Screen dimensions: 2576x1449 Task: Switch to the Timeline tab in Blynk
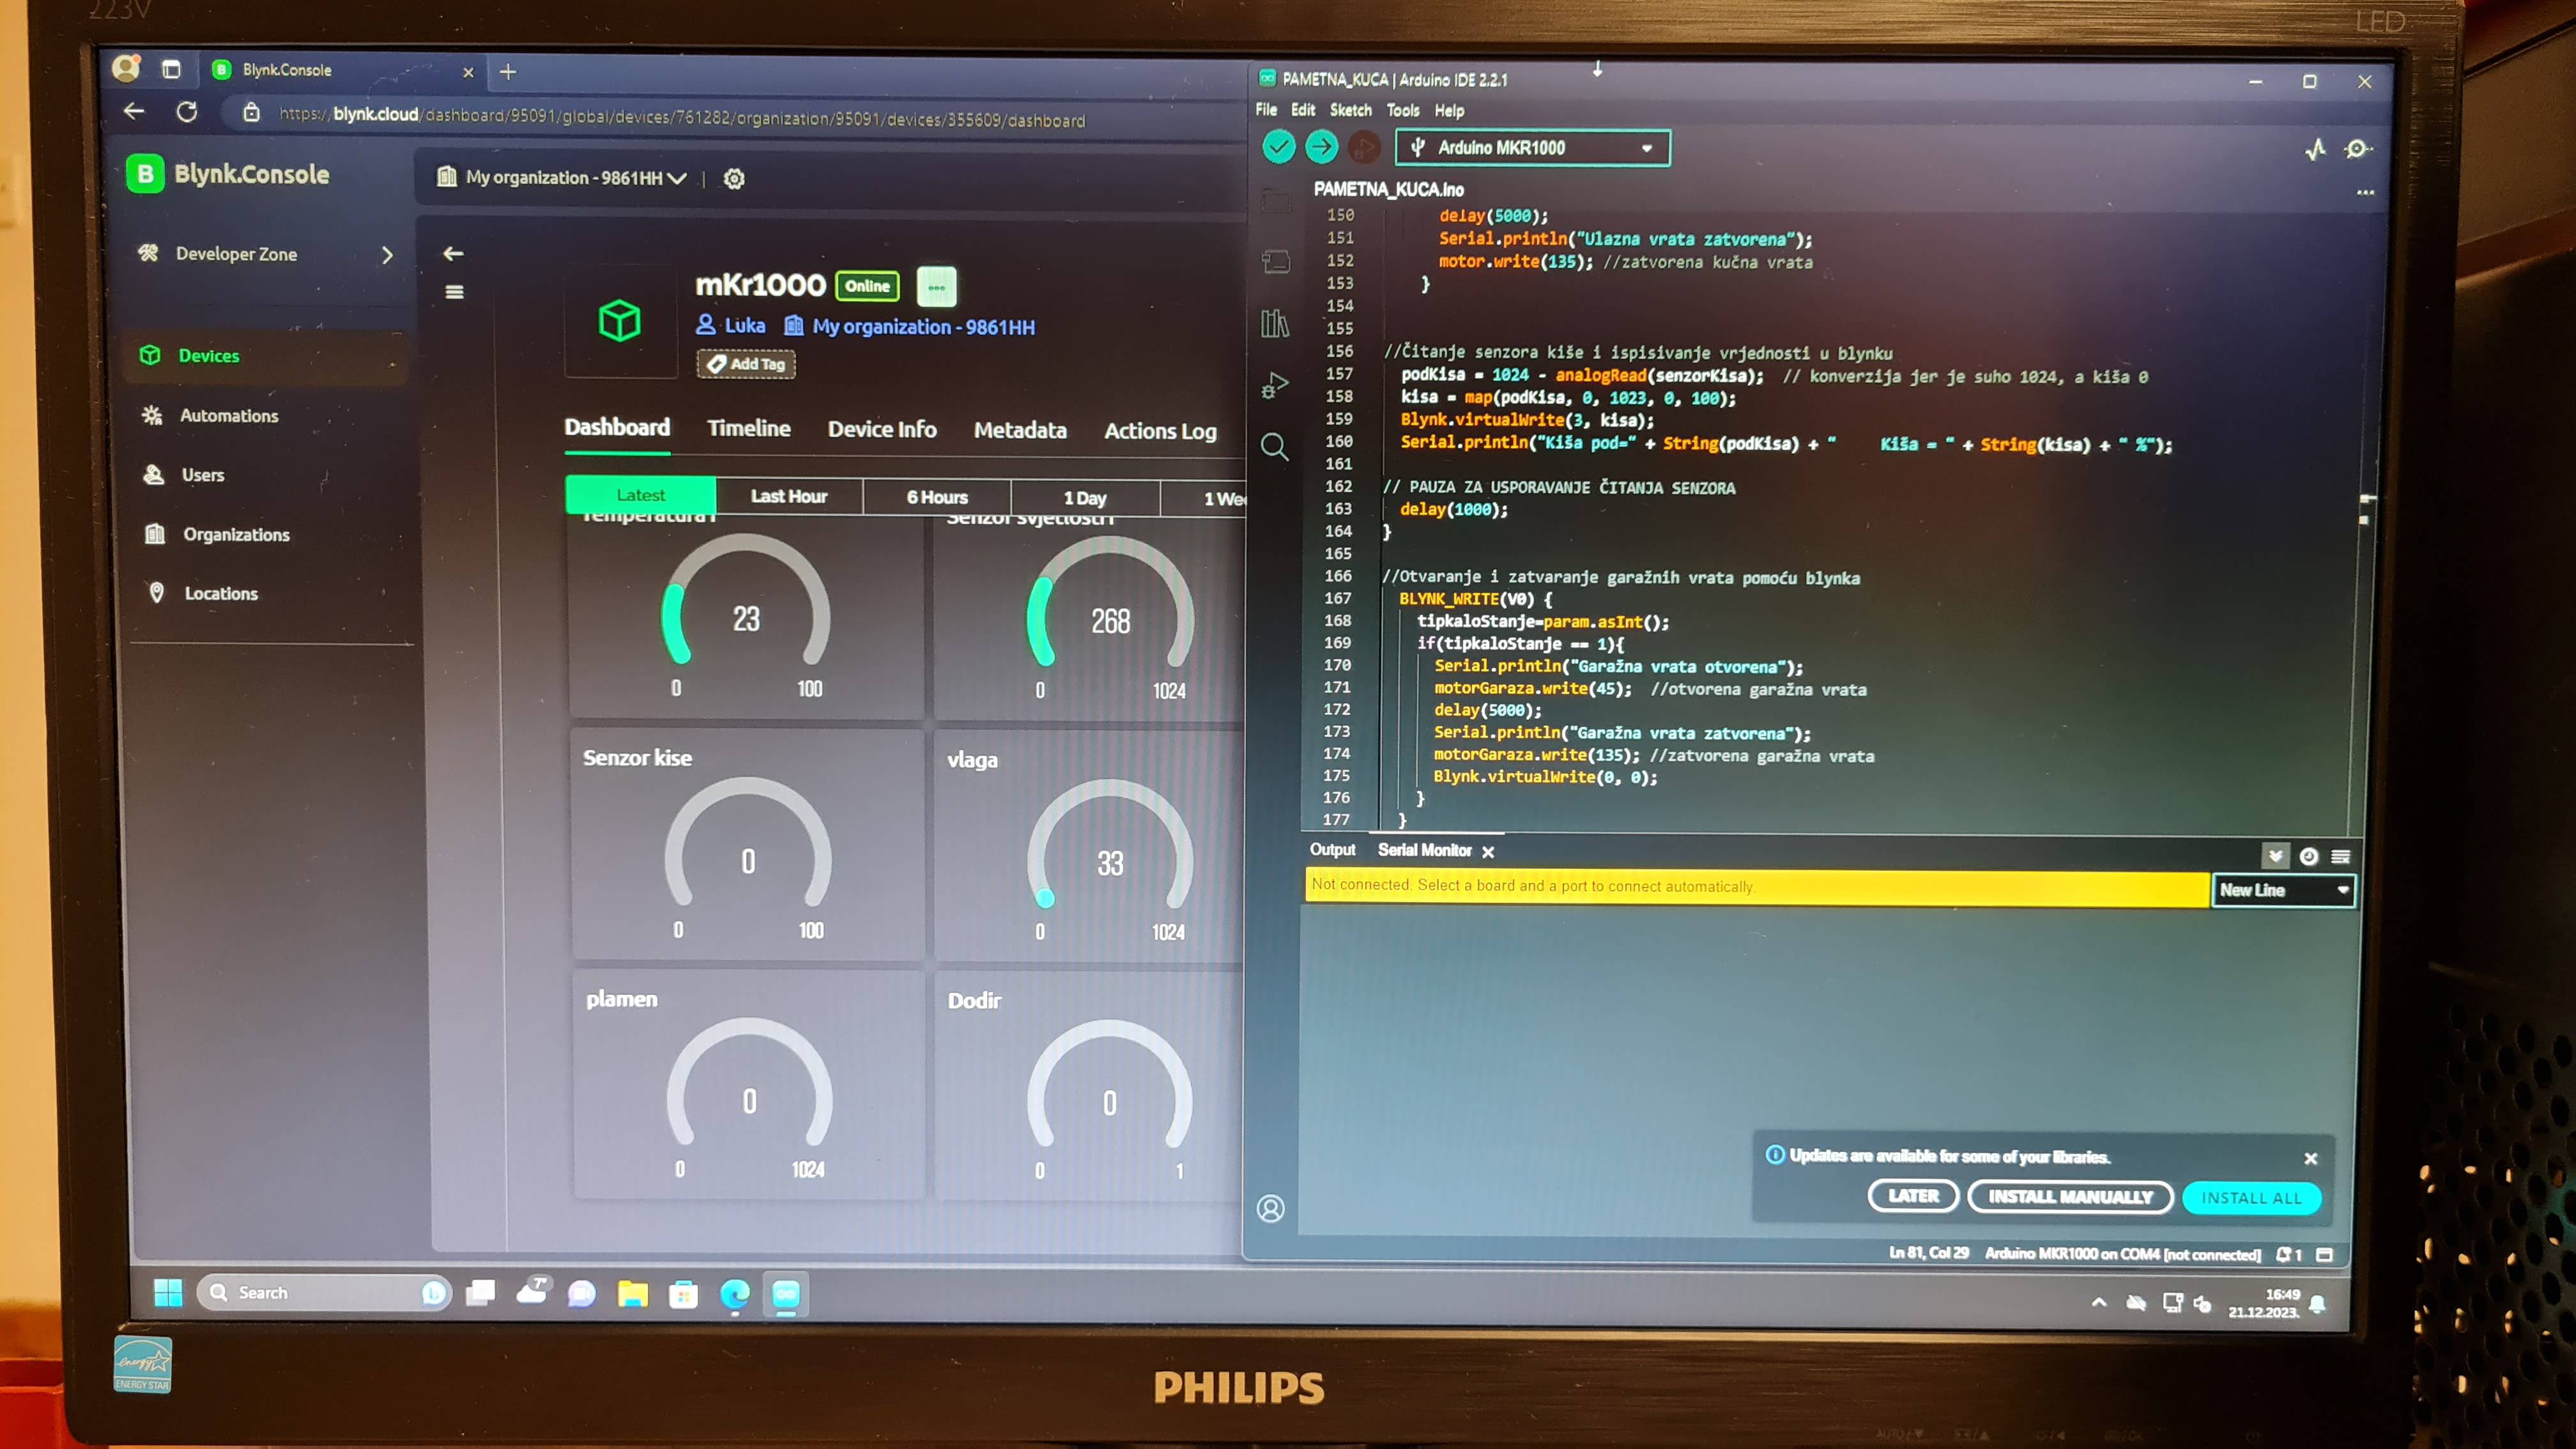[749, 428]
